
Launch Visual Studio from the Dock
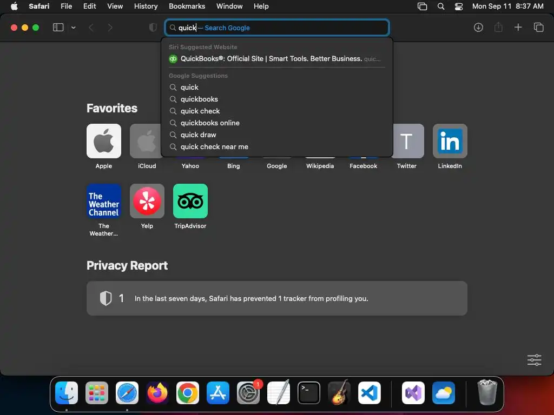[x=413, y=393]
